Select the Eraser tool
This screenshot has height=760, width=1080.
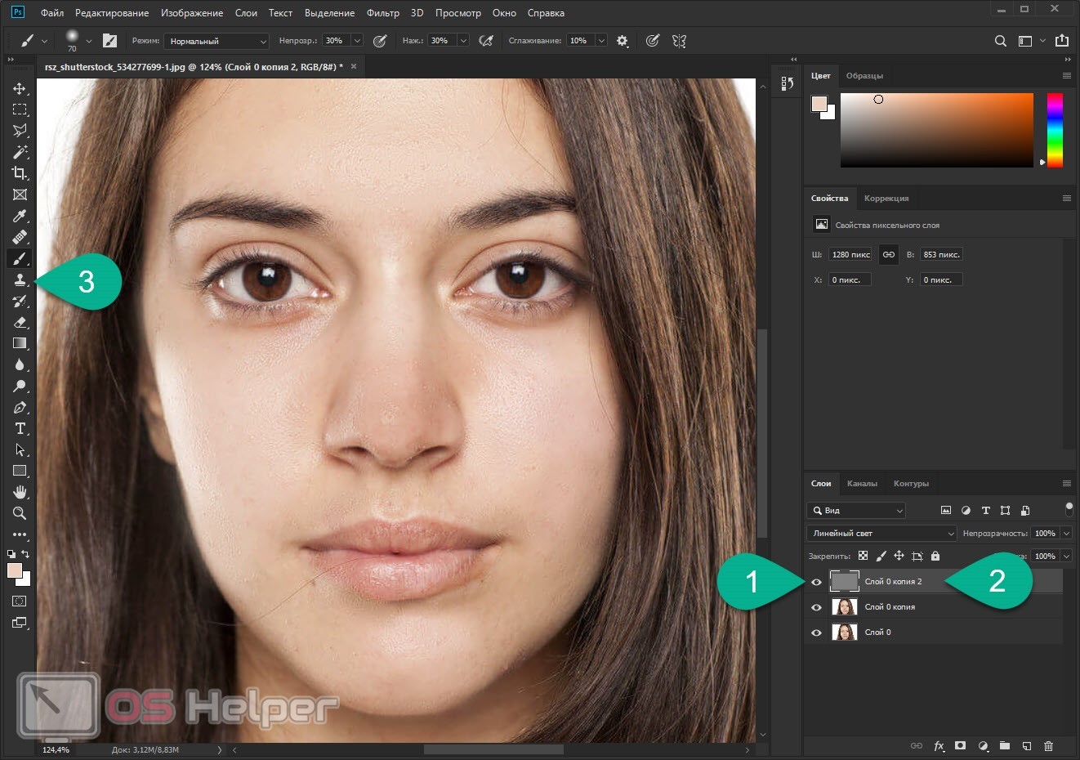click(20, 322)
